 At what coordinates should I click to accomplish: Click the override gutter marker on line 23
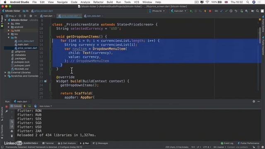click(x=45, y=81)
